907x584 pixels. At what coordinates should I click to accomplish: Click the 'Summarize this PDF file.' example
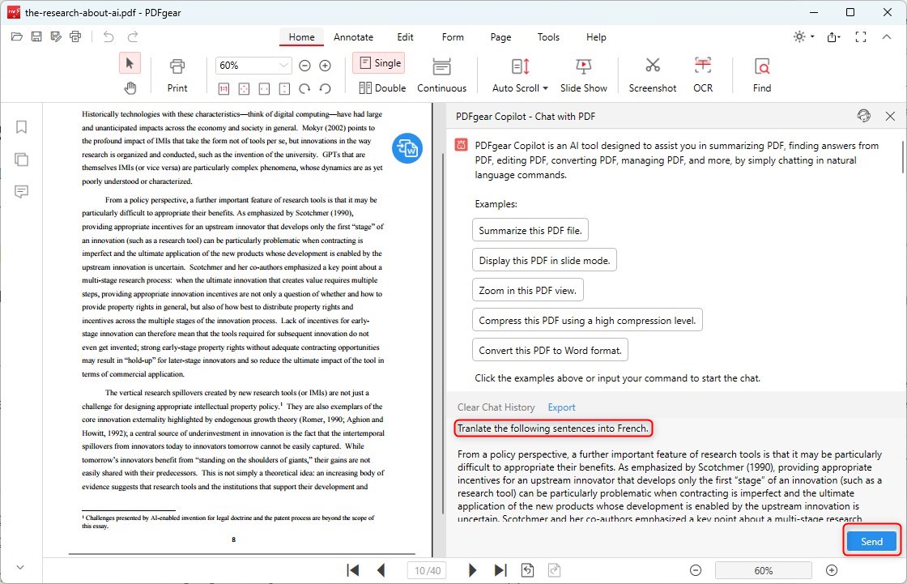point(530,230)
